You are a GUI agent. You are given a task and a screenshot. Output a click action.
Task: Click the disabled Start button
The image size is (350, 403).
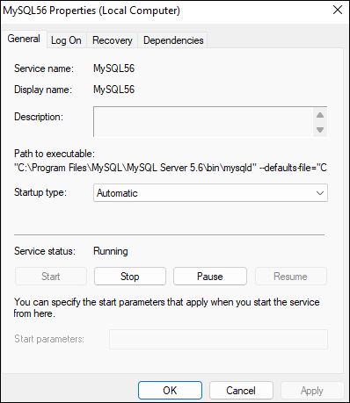click(x=51, y=277)
